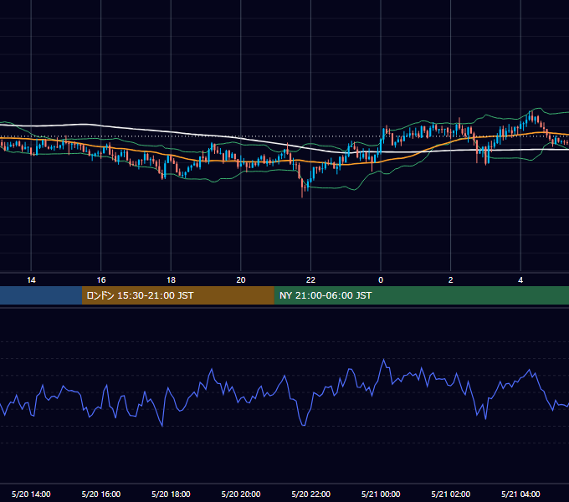The image size is (569, 502).
Task: Click the ロンドン 15:30-21:00 JST session bar
Action: (x=177, y=295)
